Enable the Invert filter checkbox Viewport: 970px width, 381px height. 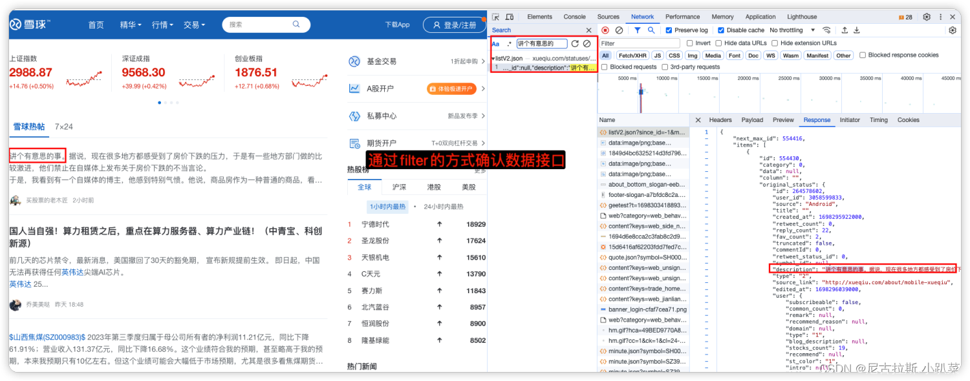[x=689, y=43]
